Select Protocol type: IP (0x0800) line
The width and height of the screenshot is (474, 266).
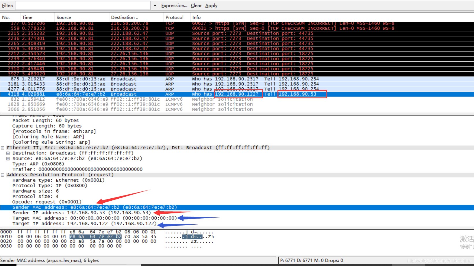pos(50,186)
